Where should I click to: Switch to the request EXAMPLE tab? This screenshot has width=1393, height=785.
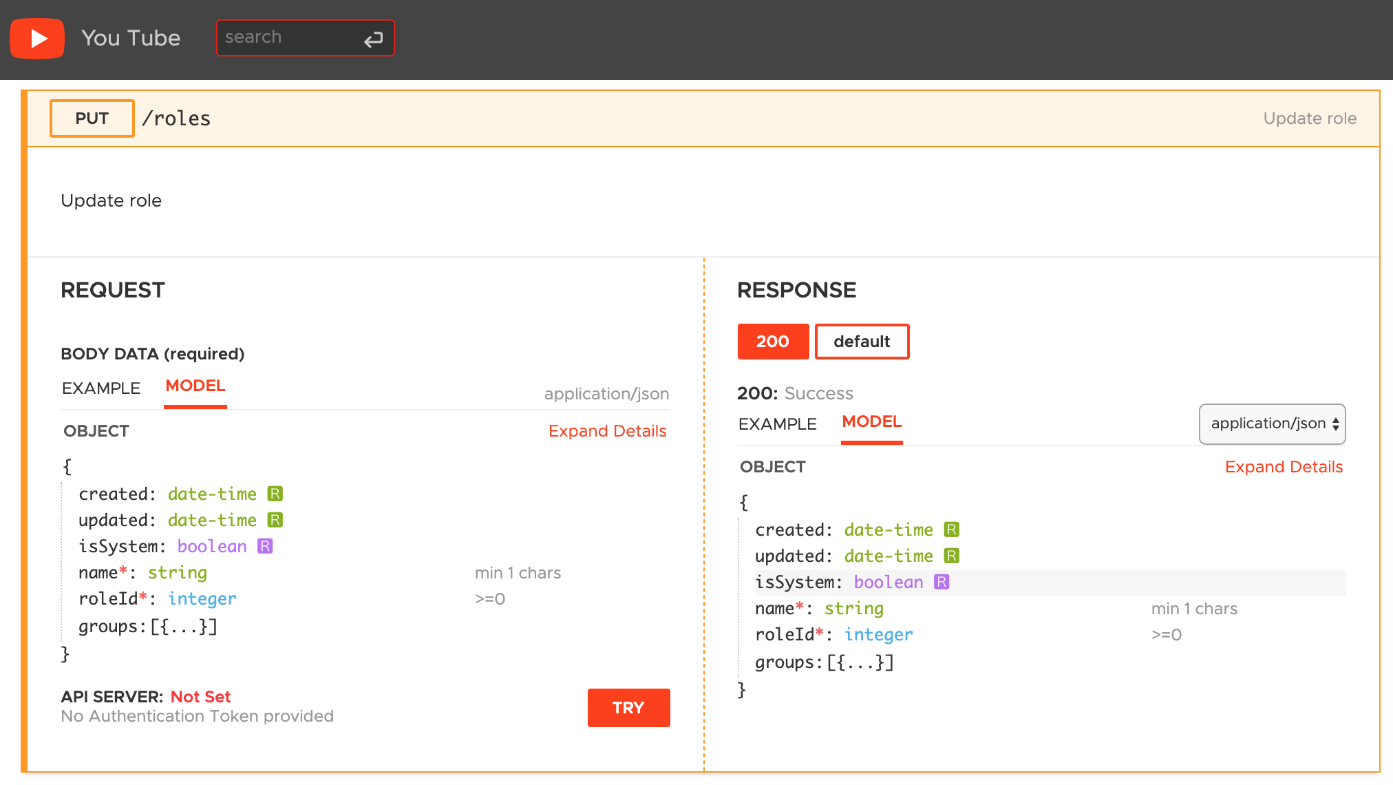tap(100, 388)
